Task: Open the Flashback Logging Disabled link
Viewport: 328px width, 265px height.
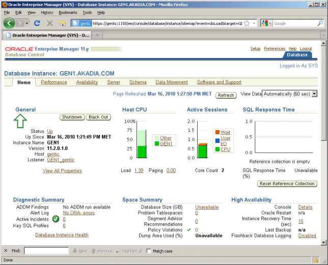Action: [307, 235]
